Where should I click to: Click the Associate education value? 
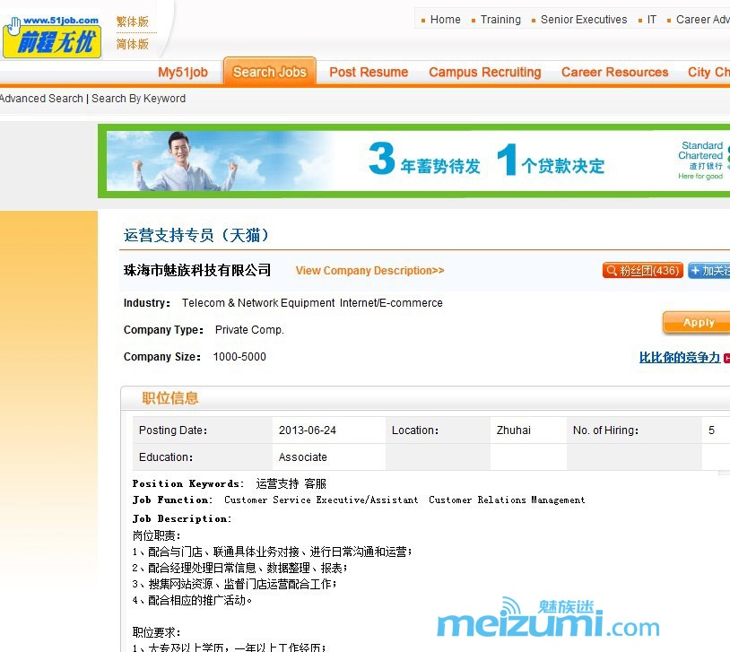pyautogui.click(x=302, y=456)
